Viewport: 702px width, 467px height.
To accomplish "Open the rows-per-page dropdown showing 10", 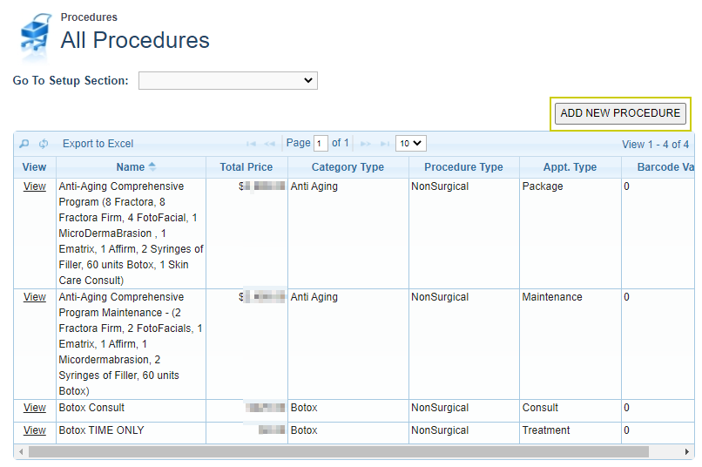I will coord(410,143).
